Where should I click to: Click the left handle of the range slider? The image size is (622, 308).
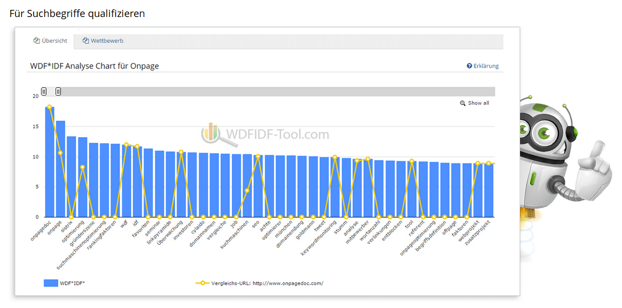pos(44,92)
